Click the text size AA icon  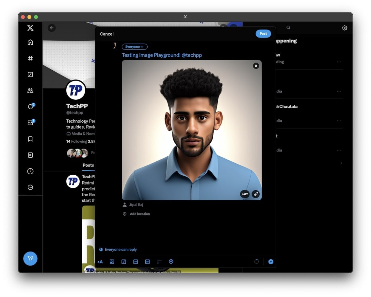click(x=100, y=262)
